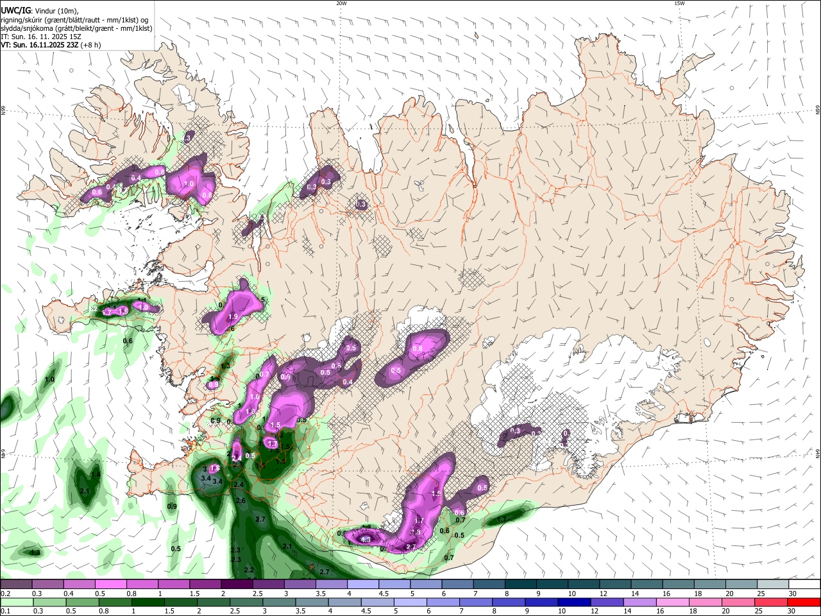Click the lower scale's grey-green 3 swatch
The image size is (821, 616).
coord(280,603)
